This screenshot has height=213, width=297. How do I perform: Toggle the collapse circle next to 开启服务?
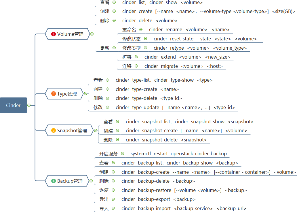tap(123, 154)
